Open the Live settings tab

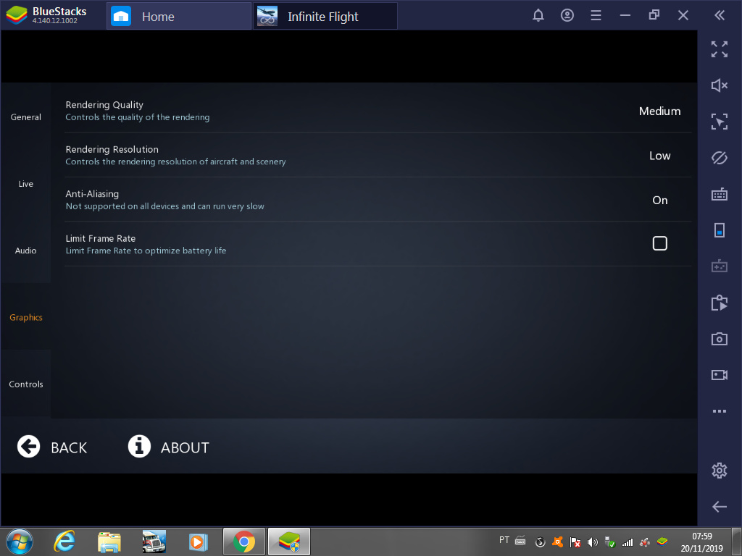point(26,183)
